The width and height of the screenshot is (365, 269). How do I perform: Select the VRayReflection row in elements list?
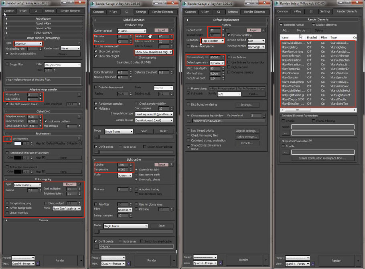(318, 56)
